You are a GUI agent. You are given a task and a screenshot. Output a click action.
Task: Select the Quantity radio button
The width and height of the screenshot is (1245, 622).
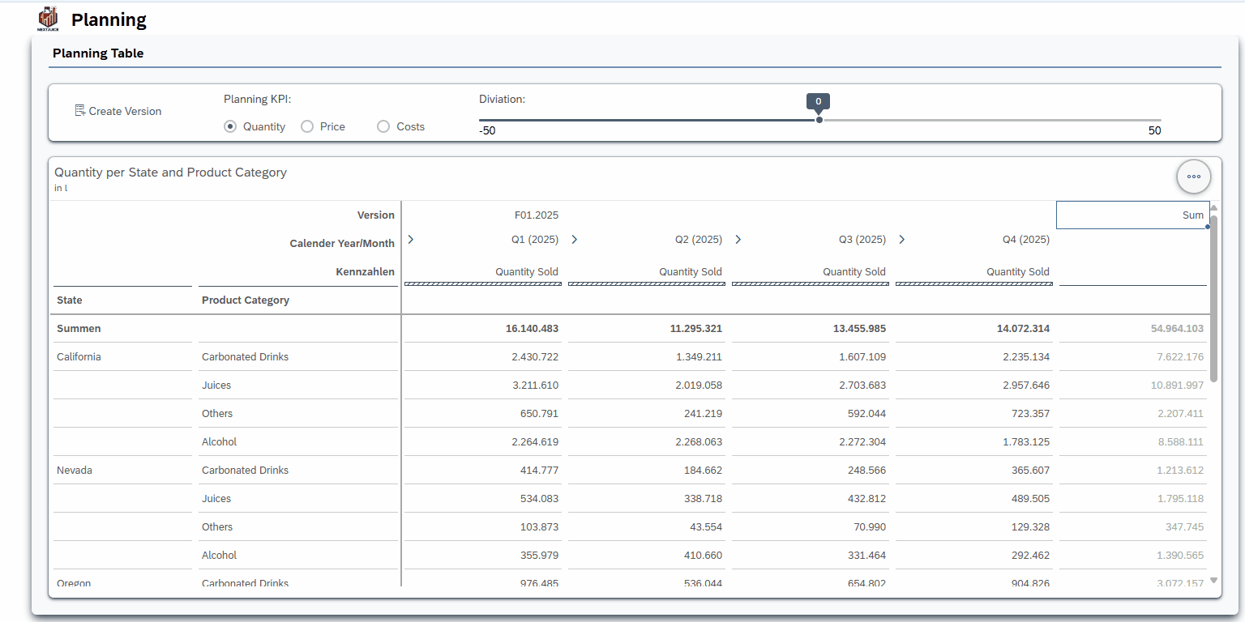coord(230,126)
